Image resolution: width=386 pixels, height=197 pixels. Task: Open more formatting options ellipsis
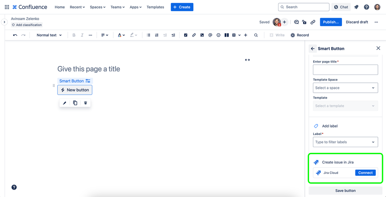coord(91,35)
